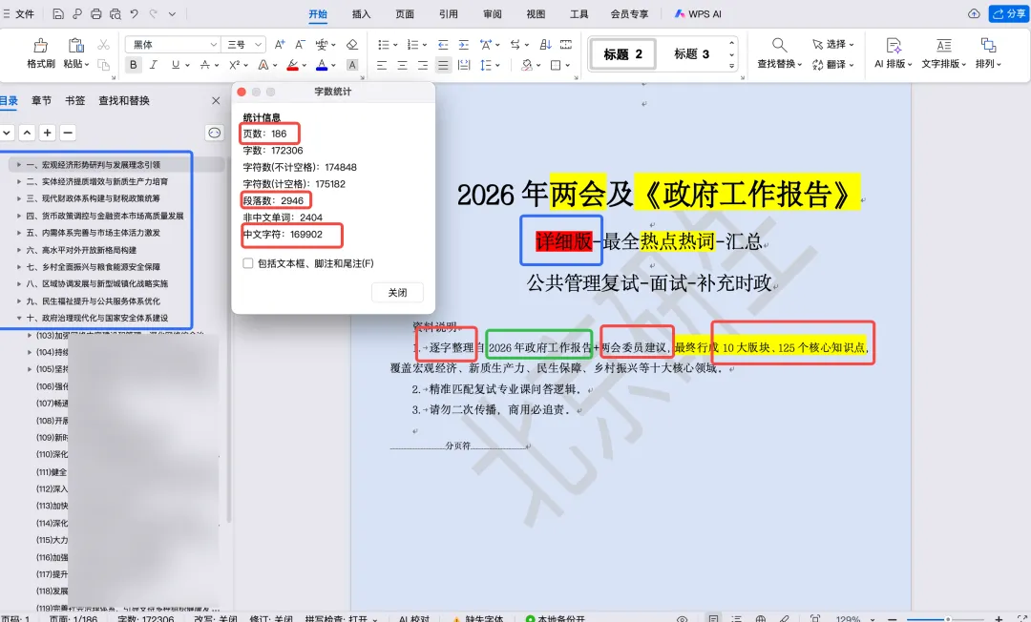
Task: Apply the 标题 2 heading style
Action: click(x=622, y=53)
